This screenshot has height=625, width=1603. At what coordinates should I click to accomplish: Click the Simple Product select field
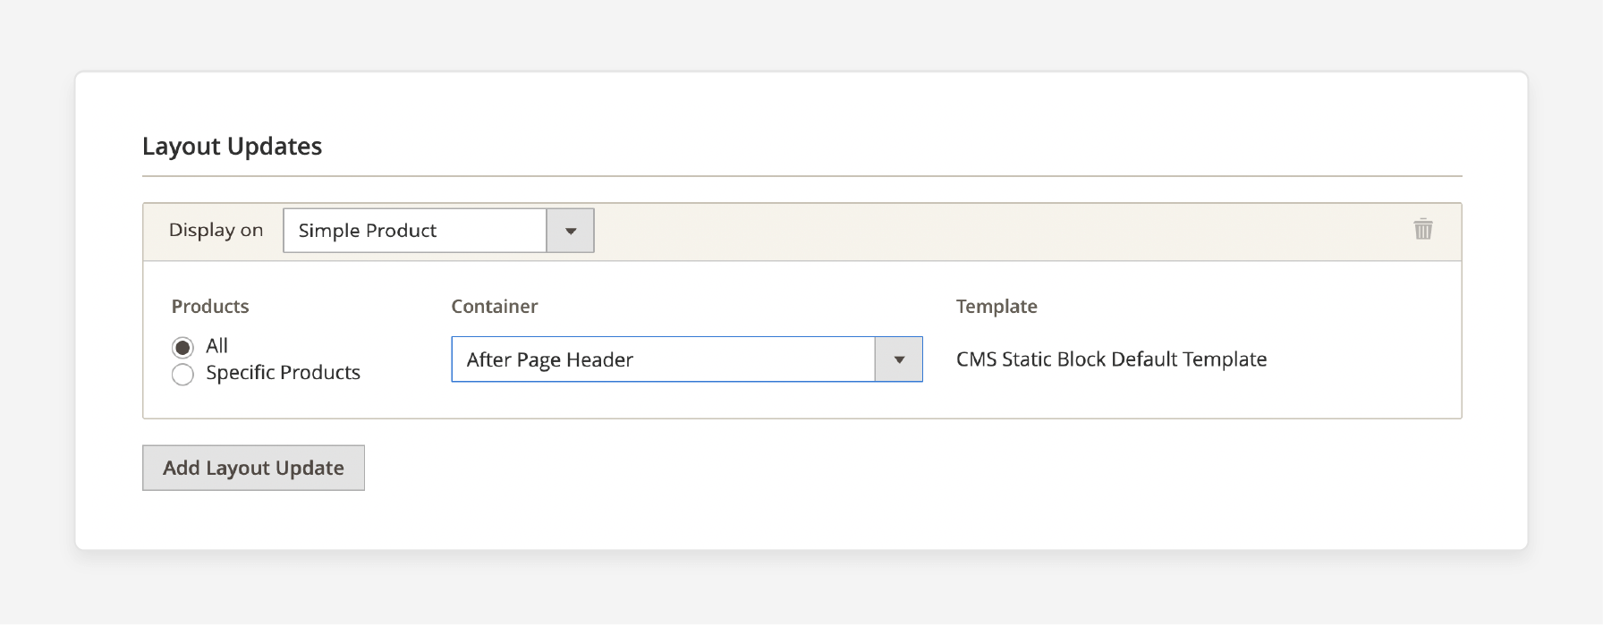[x=438, y=231]
